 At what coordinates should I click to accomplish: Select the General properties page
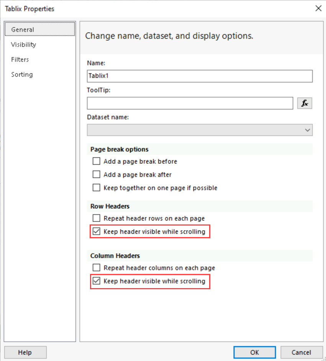(22, 29)
